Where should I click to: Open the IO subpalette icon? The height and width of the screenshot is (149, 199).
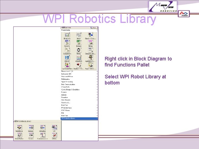click(x=54, y=127)
